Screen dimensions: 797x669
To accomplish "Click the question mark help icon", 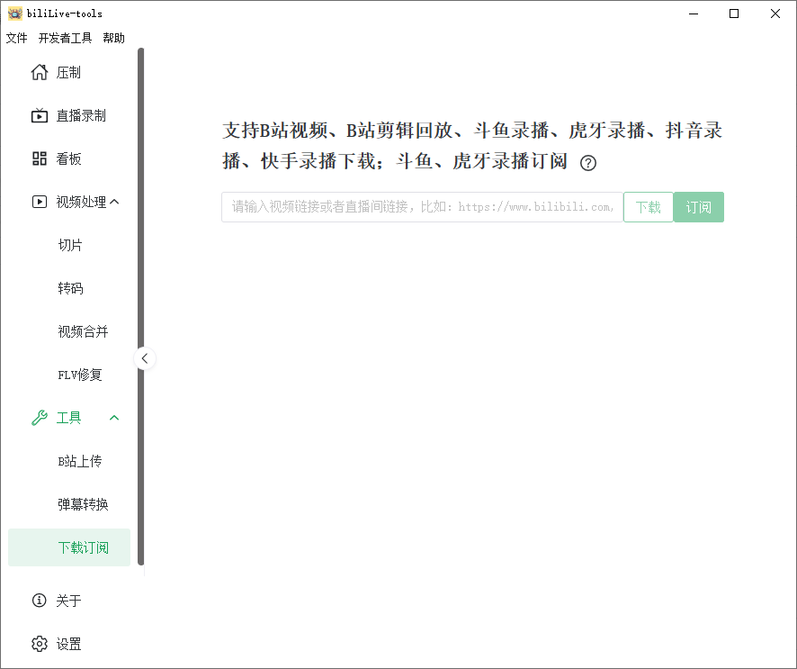I will (x=588, y=163).
